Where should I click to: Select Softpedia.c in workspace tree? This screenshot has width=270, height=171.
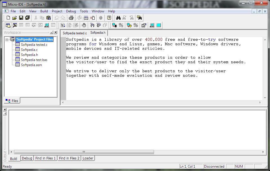pos(29,50)
